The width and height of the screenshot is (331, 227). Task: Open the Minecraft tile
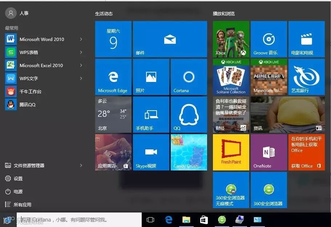269,77
